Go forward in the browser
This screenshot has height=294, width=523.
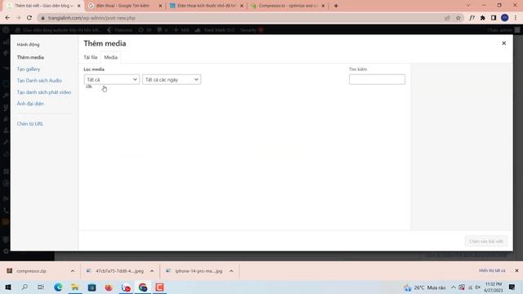point(18,18)
